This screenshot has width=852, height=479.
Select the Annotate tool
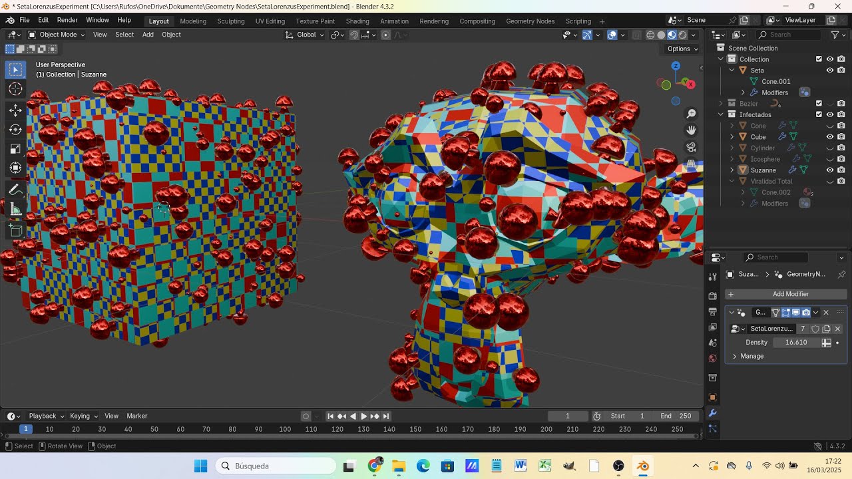(x=16, y=190)
